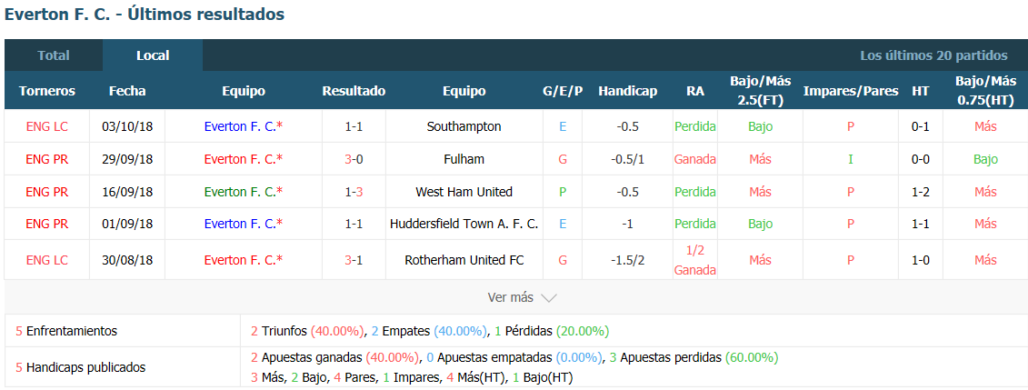Click the Handicap column header
Image resolution: width=1028 pixels, height=390 pixels.
coord(627,91)
